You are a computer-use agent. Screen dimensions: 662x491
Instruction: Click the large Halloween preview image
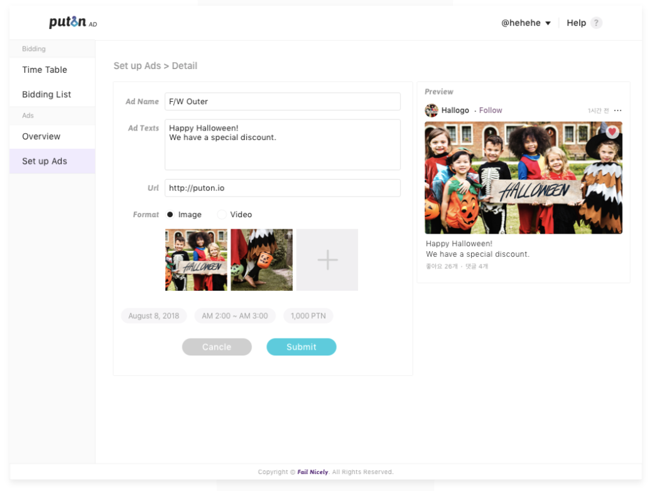(x=523, y=177)
